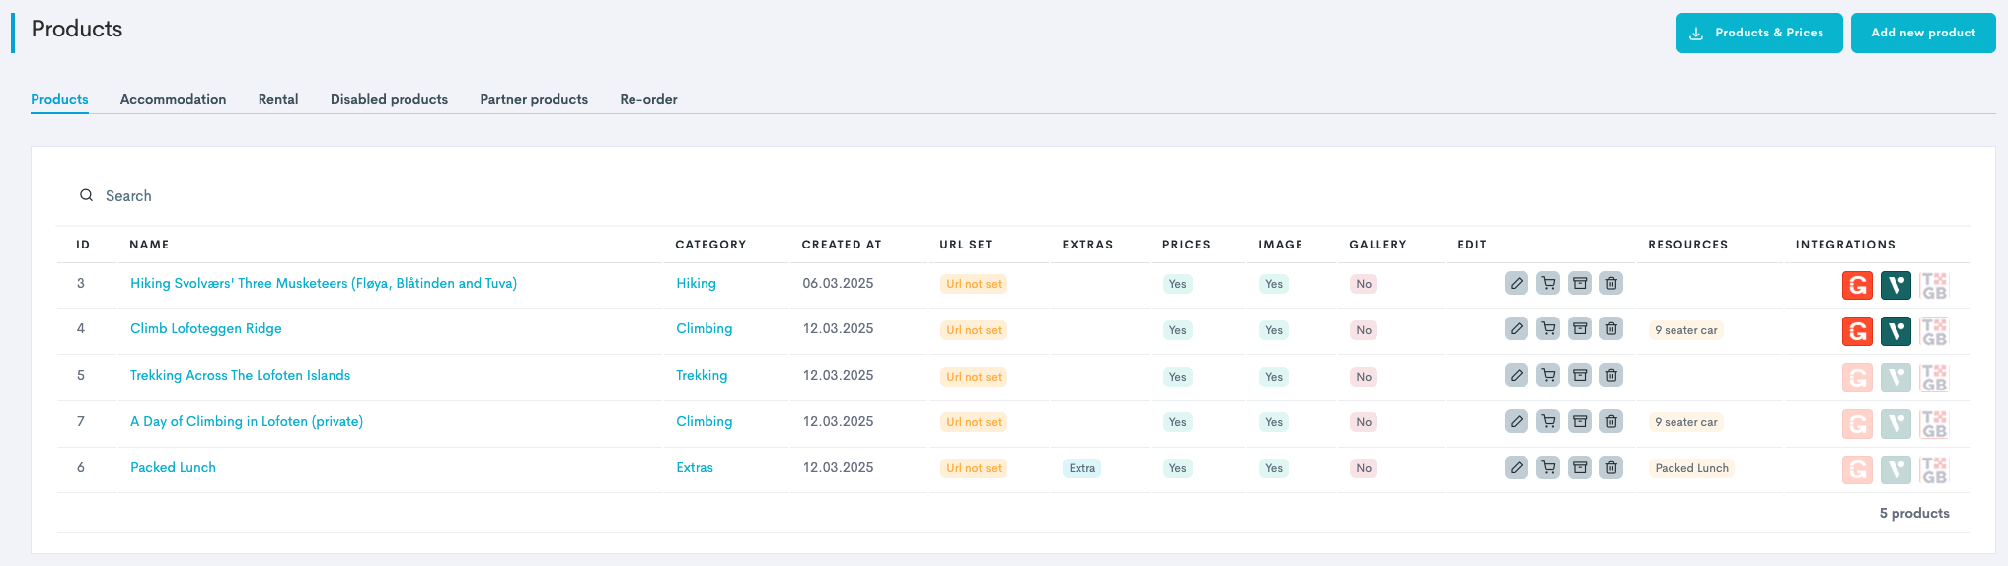Open the Hiking category link
Screen dimensions: 2008x566
(696, 283)
